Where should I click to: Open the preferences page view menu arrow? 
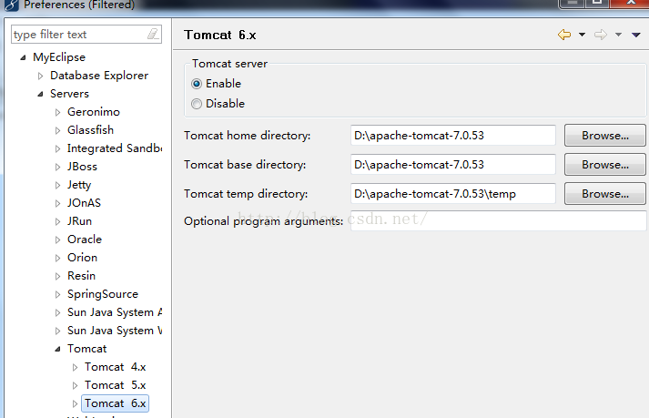636,35
